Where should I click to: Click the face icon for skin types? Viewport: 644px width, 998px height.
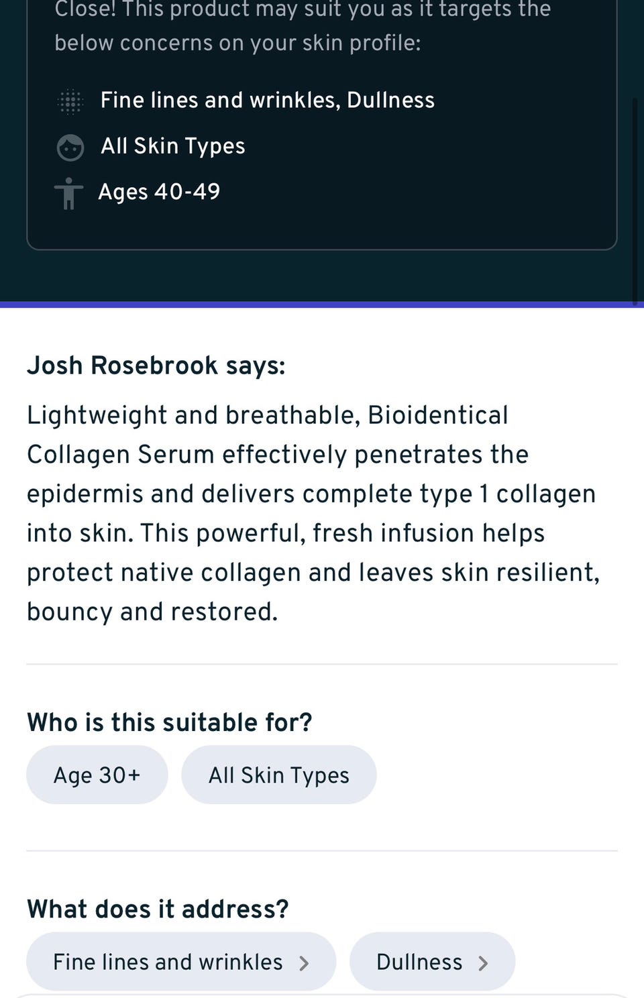click(x=70, y=148)
